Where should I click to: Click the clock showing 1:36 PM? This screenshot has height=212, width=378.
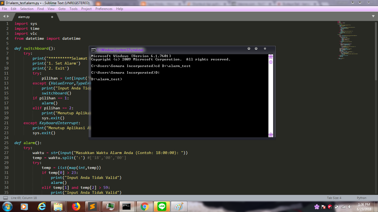pos(364,207)
